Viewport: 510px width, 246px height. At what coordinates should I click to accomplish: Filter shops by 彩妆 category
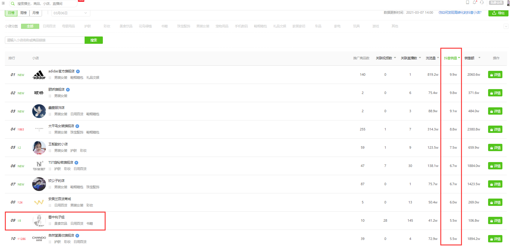pyautogui.click(x=107, y=26)
